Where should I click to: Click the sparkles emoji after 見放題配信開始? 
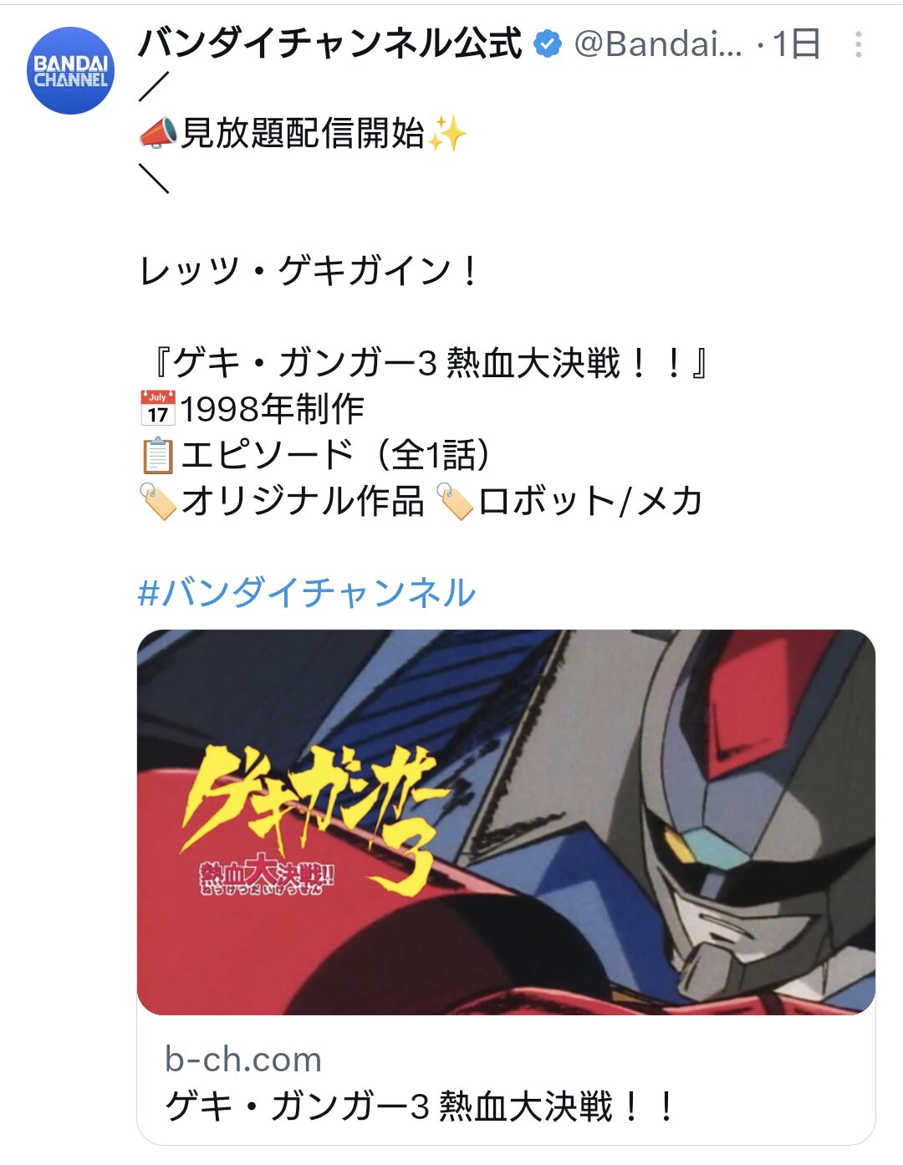[446, 133]
